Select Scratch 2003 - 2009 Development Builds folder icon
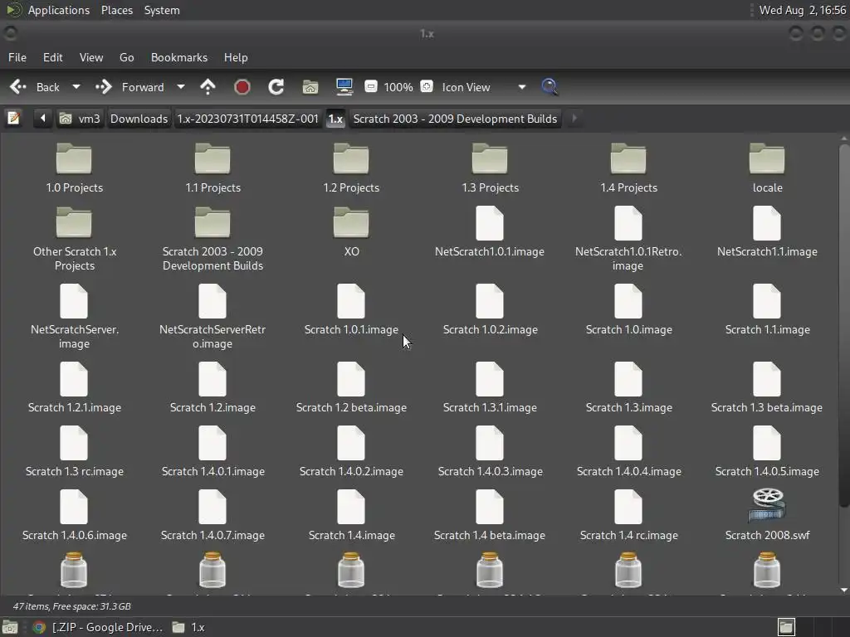 (x=212, y=222)
